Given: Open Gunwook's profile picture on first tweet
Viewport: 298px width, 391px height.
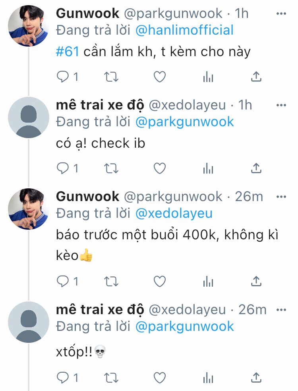Looking at the screenshot, I should click(x=29, y=26).
